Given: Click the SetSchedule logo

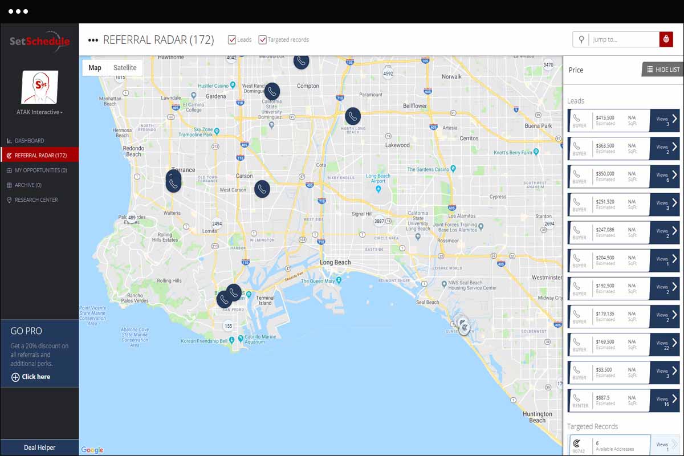Looking at the screenshot, I should coord(39,41).
